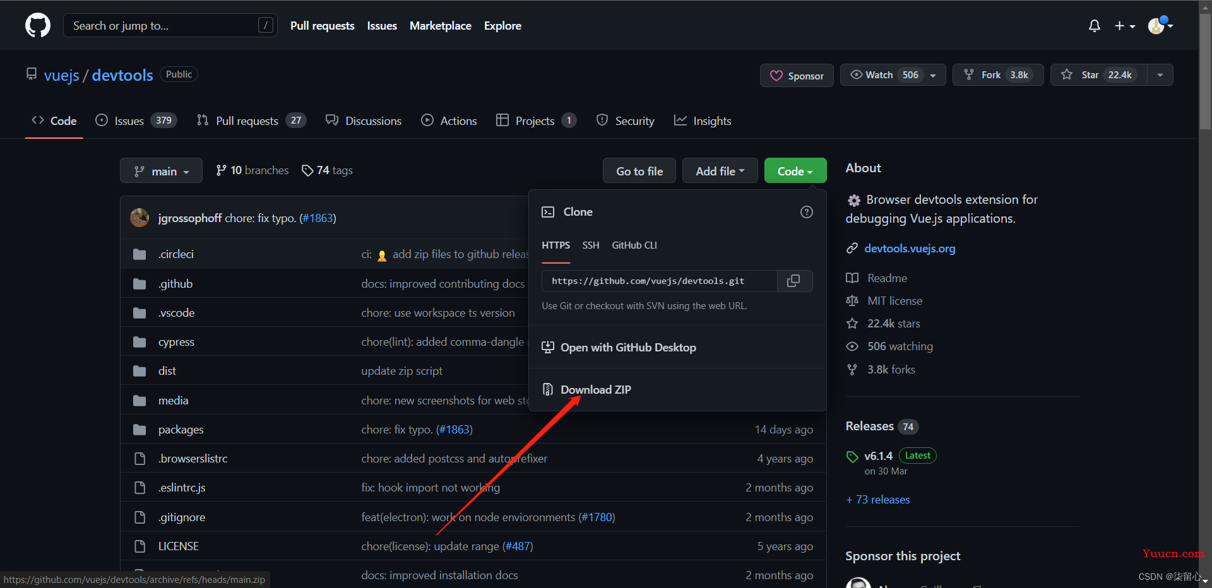Click the 22.4k stars star icon
1212x588 pixels.
(x=852, y=324)
